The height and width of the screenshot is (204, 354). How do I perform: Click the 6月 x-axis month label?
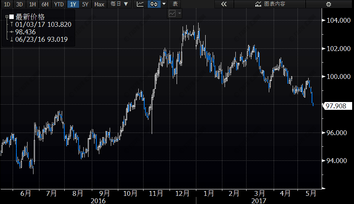[26, 193]
